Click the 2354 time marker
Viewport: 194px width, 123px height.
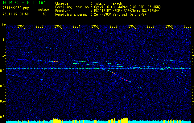76,26
